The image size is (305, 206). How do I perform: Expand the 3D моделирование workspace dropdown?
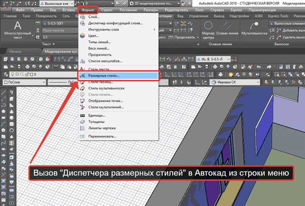176,3
